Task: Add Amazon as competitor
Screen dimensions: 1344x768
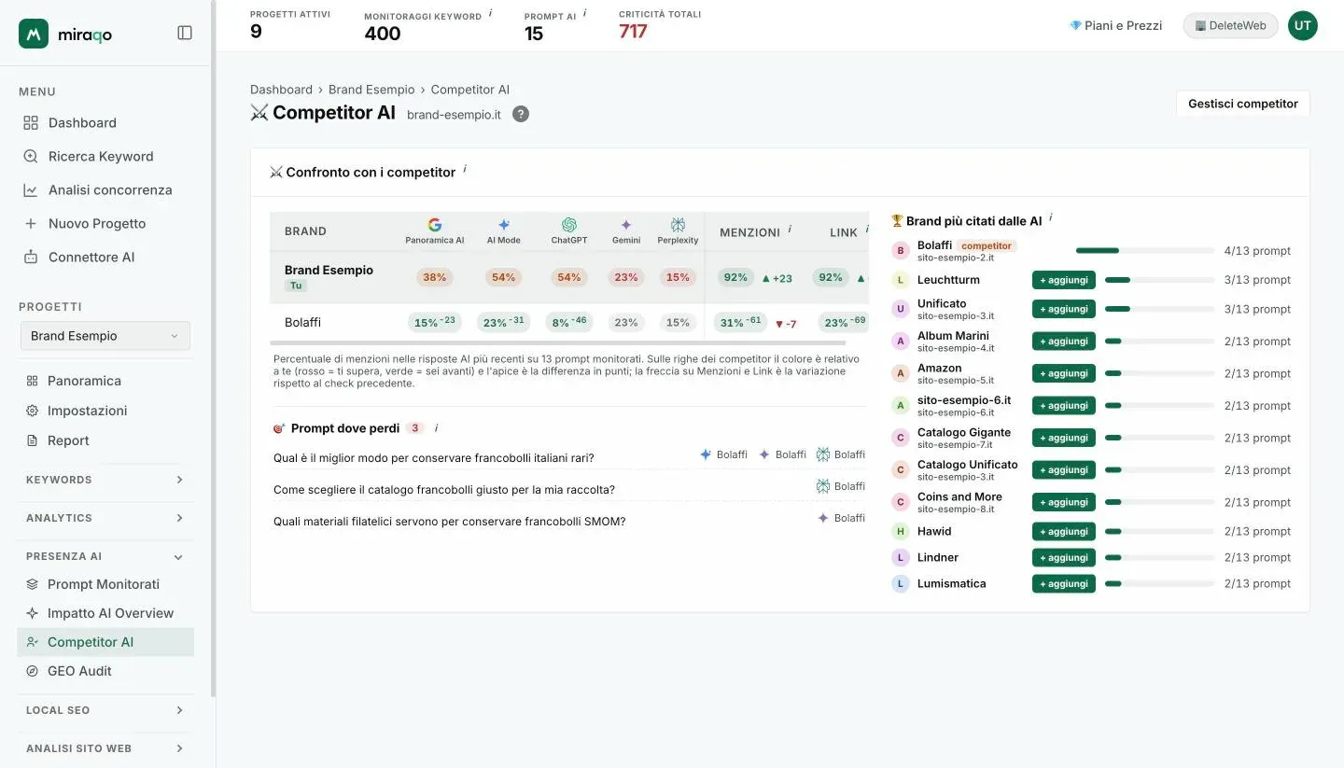Action: [1063, 373]
